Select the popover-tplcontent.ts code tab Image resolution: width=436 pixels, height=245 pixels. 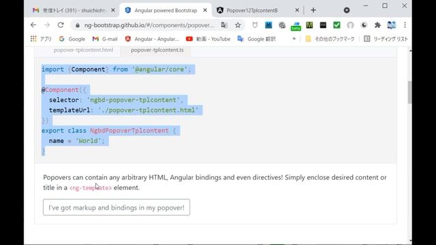(157, 50)
